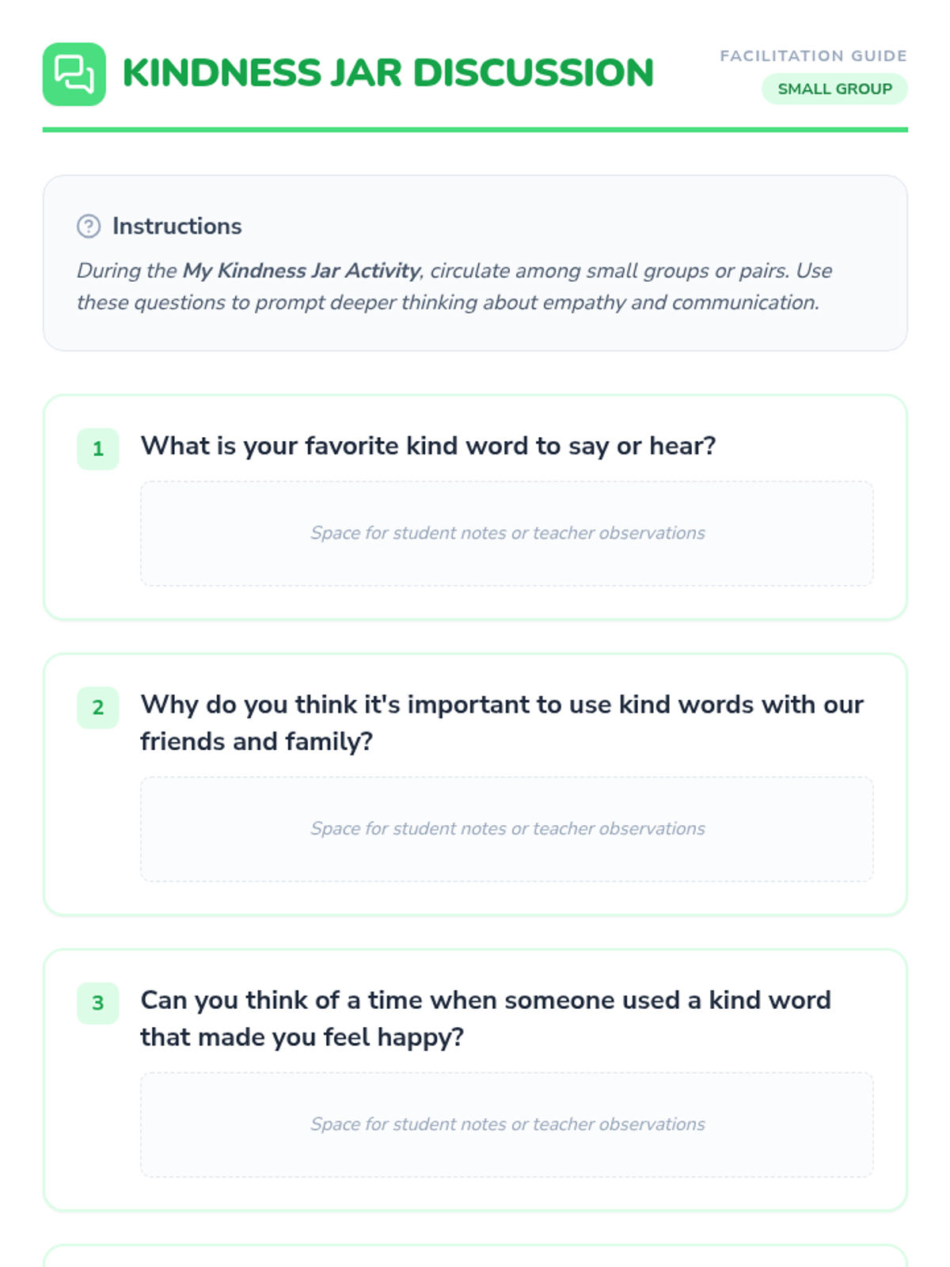Select question about favorite kind word
This screenshot has height=1267, width=950.
[x=427, y=446]
